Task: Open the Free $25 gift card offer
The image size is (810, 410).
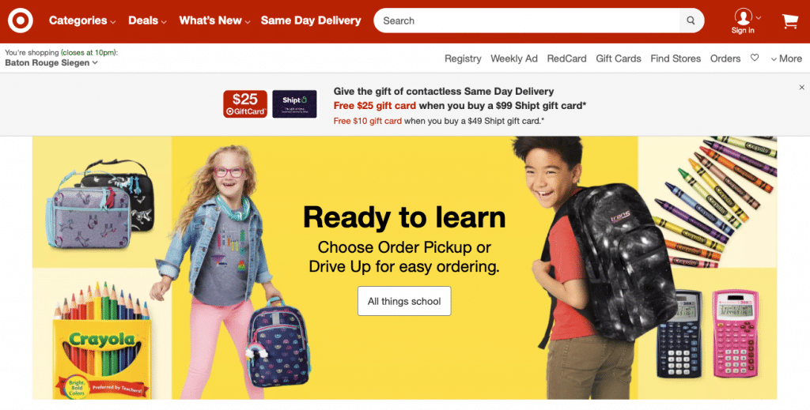Action: point(374,106)
